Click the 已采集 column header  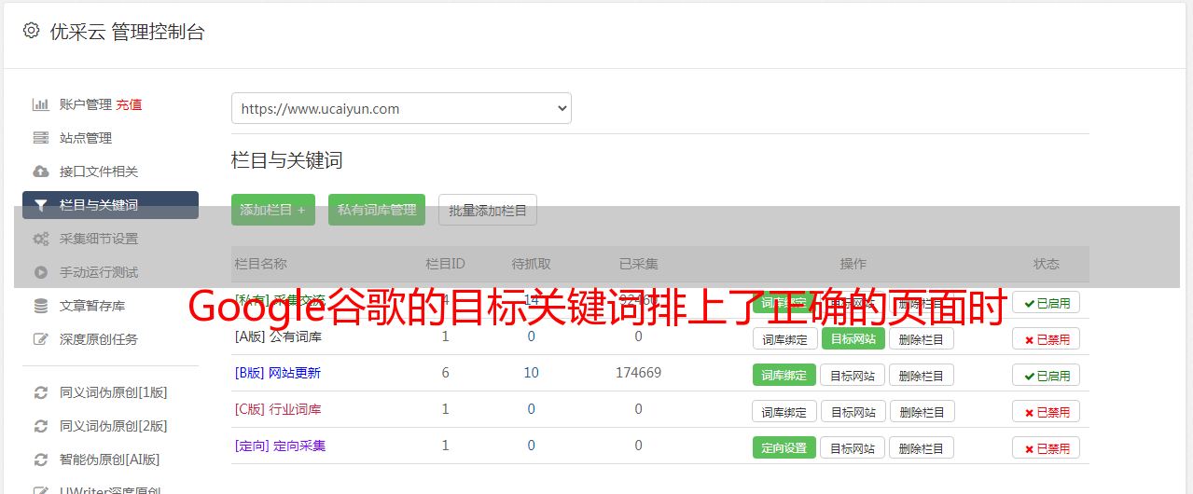coord(638,264)
